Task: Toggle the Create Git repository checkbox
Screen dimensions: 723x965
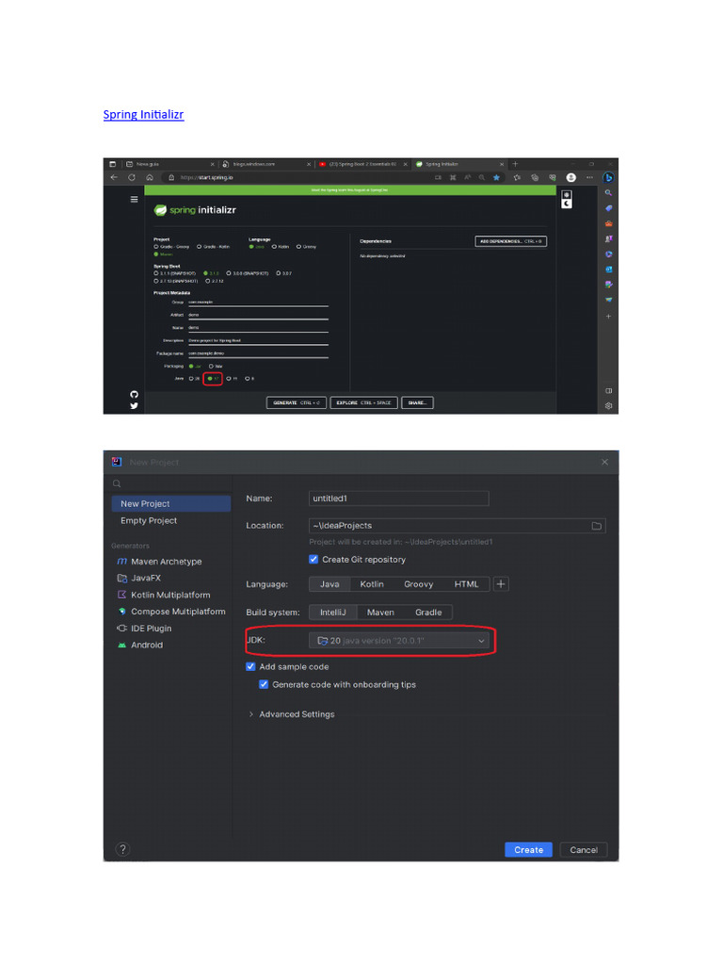Action: click(x=313, y=560)
